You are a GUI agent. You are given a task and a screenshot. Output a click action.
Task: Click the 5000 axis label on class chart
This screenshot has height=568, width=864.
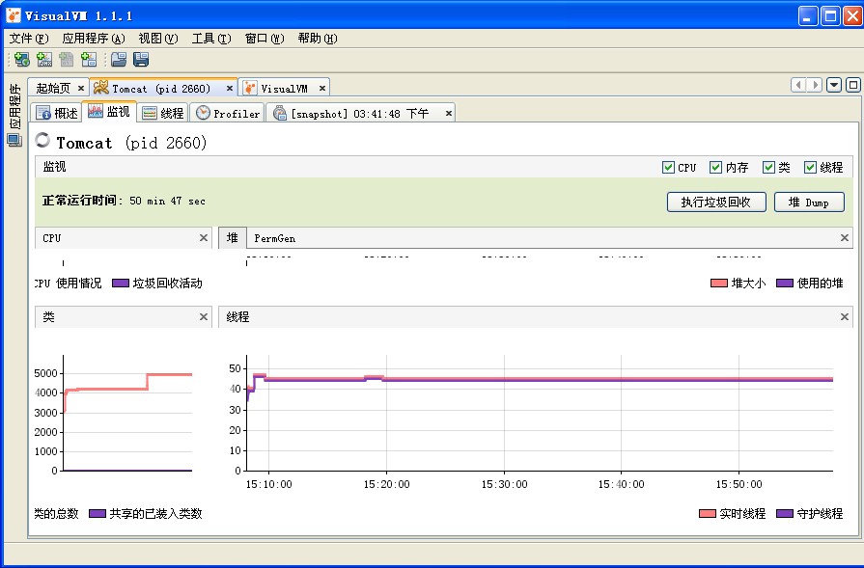[45, 374]
